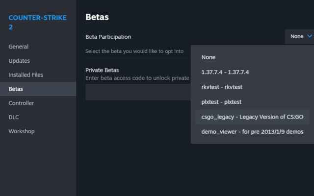Viewport: 314px width, 196px height.
Task: Switch to the Updates tab
Action: click(x=19, y=61)
